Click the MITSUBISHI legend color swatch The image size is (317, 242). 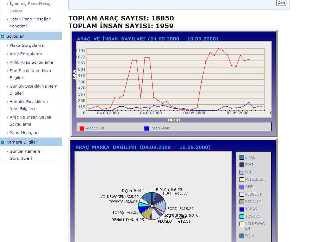(242, 179)
